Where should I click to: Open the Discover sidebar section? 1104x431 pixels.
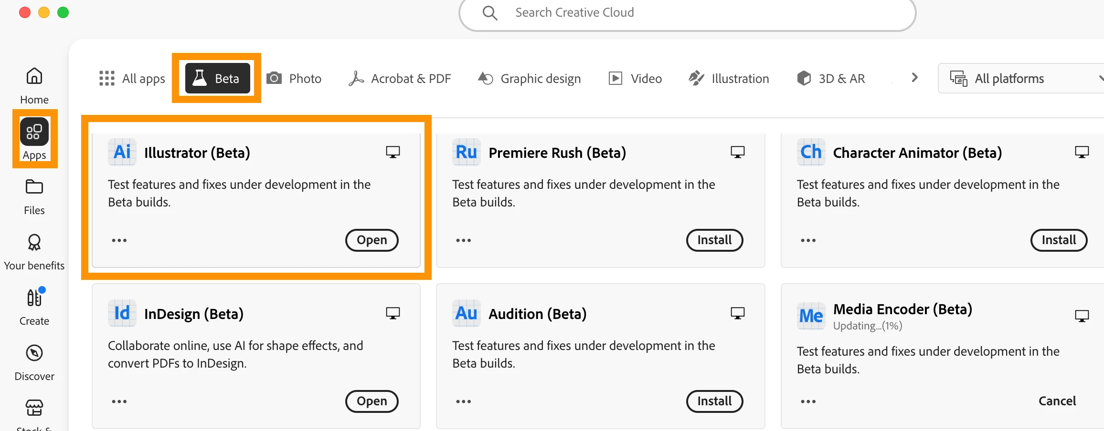click(34, 363)
